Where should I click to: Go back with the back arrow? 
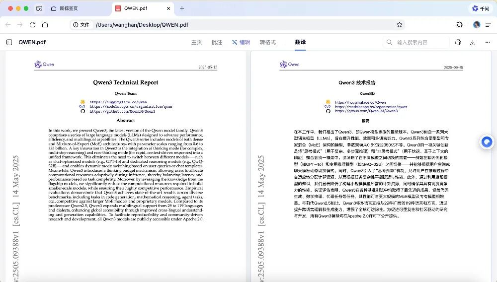(x=8, y=25)
